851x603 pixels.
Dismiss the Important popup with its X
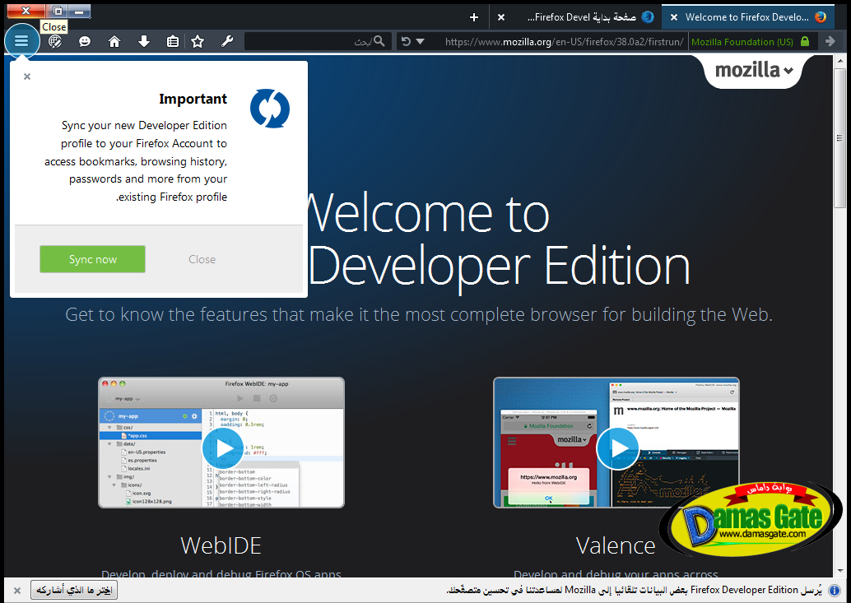pos(27,77)
